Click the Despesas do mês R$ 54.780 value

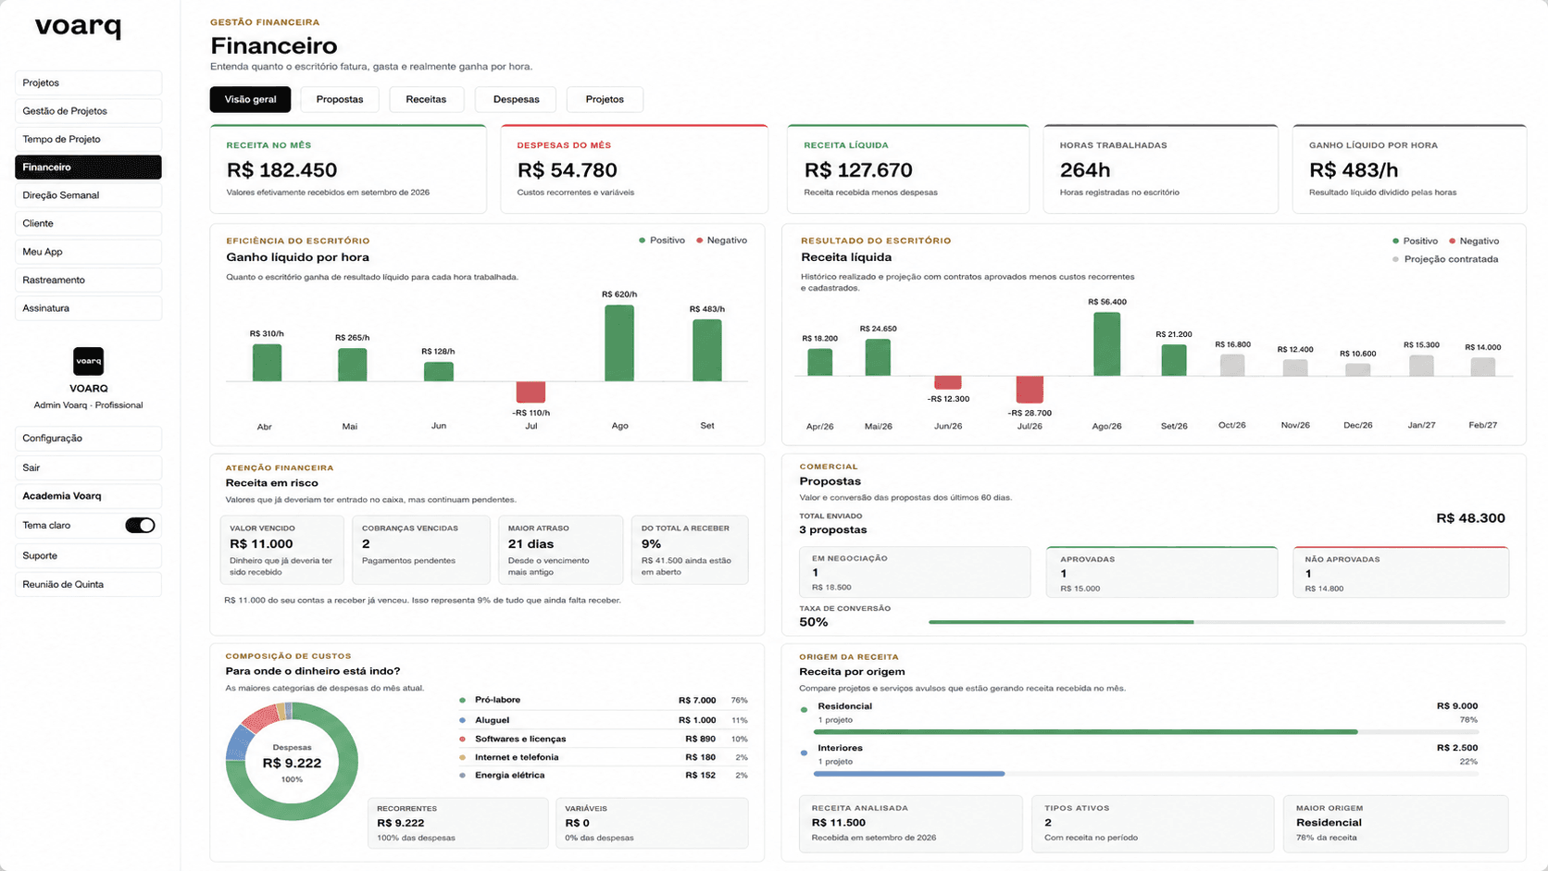coord(567,170)
